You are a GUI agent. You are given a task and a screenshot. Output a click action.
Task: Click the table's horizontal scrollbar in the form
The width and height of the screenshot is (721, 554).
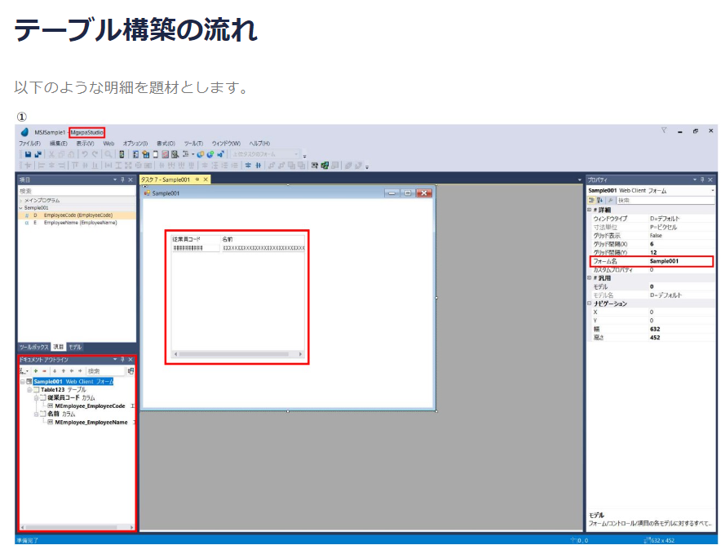coord(237,354)
